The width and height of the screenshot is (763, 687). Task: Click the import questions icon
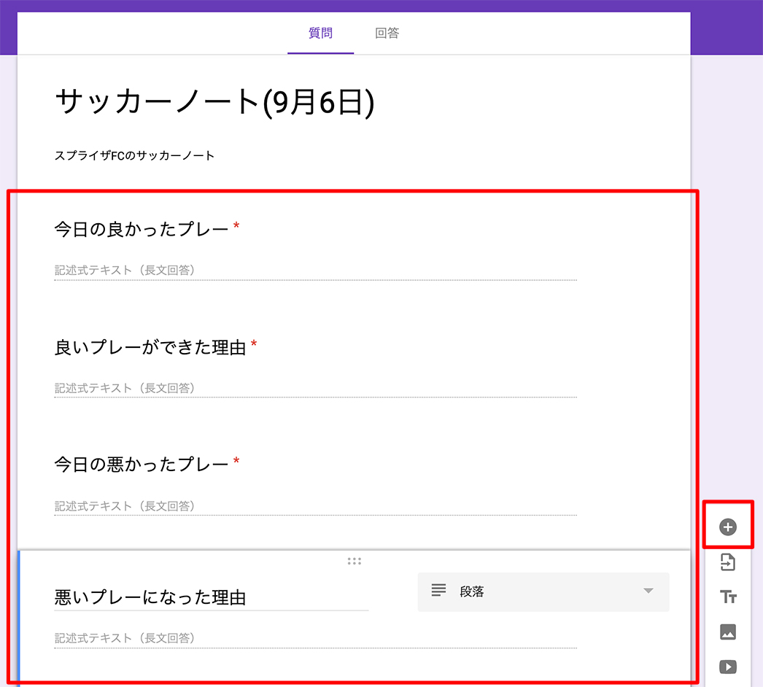pos(727,562)
